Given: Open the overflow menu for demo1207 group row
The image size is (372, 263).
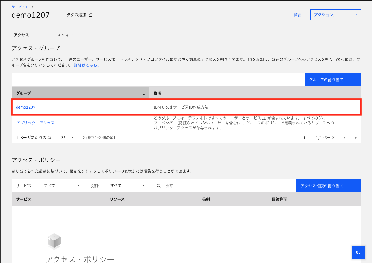Looking at the screenshot, I should point(351,107).
